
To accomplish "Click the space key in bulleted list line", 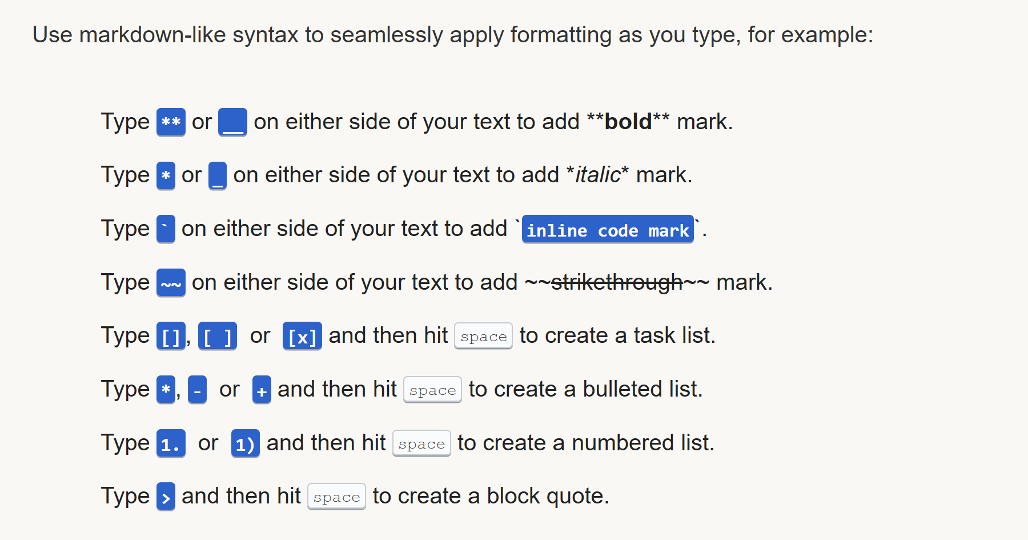I will [432, 390].
